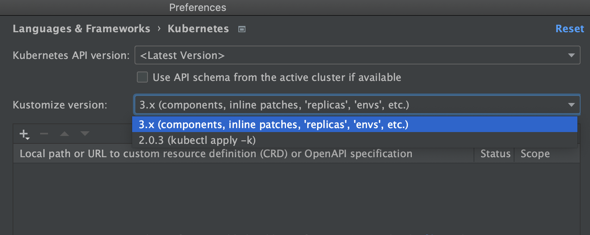Select the 3.x components option in the list
The image size is (590, 235).
[355, 125]
